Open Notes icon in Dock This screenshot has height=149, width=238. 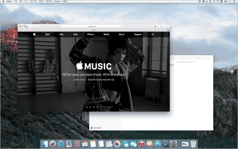click(93, 144)
